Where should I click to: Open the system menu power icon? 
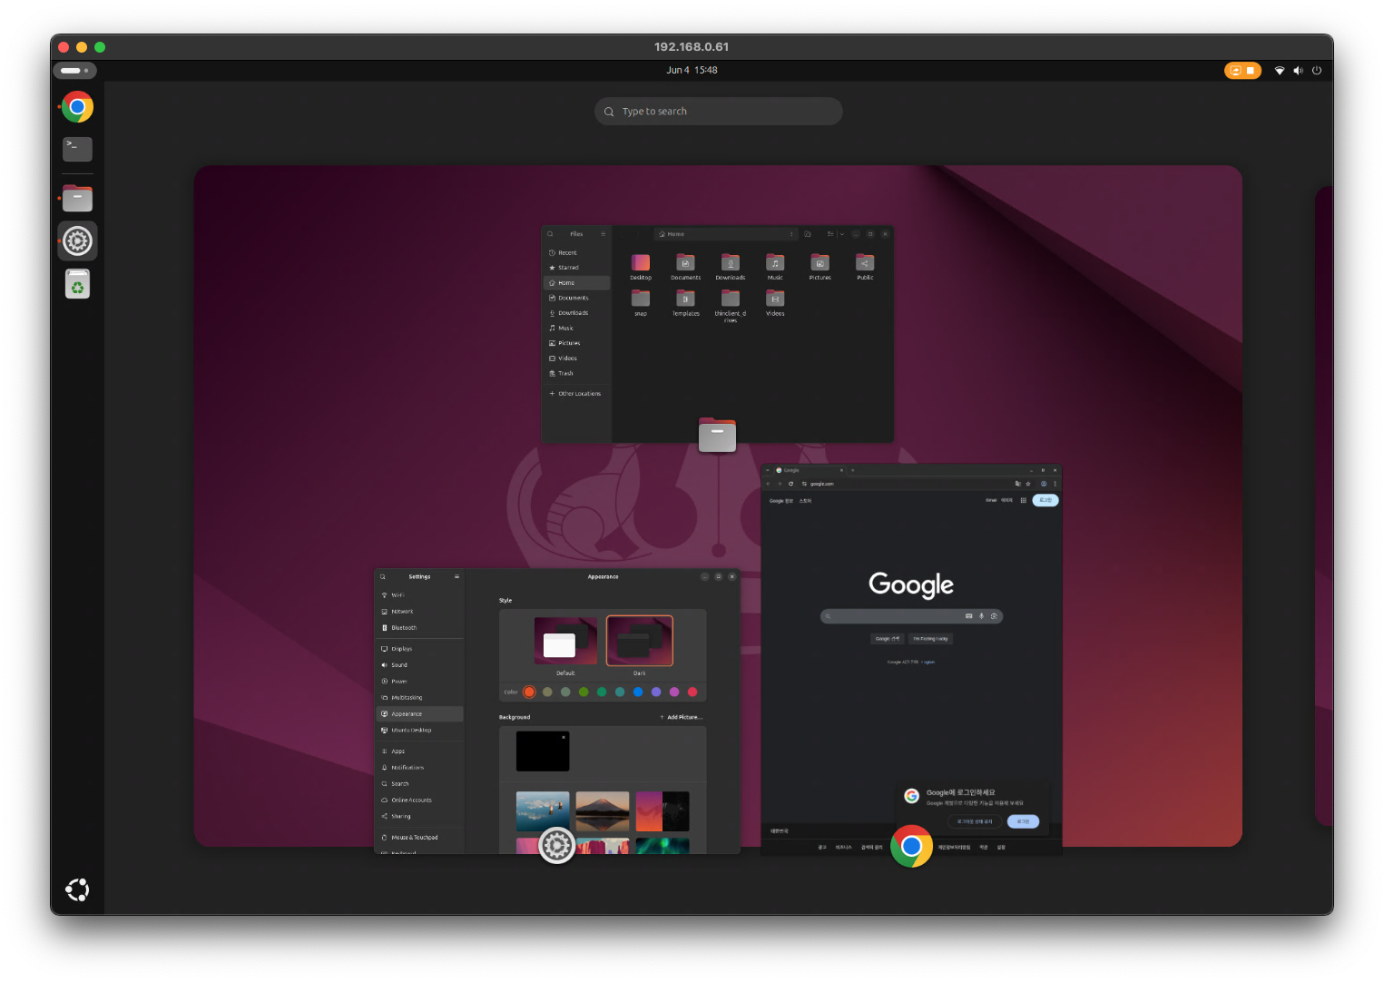click(1316, 70)
